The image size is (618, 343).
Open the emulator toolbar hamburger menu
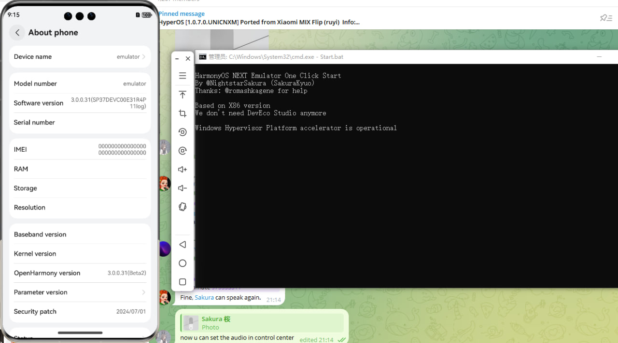pos(183,76)
